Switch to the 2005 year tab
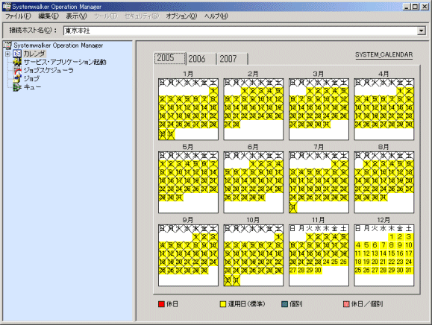432x325 pixels. click(170, 58)
